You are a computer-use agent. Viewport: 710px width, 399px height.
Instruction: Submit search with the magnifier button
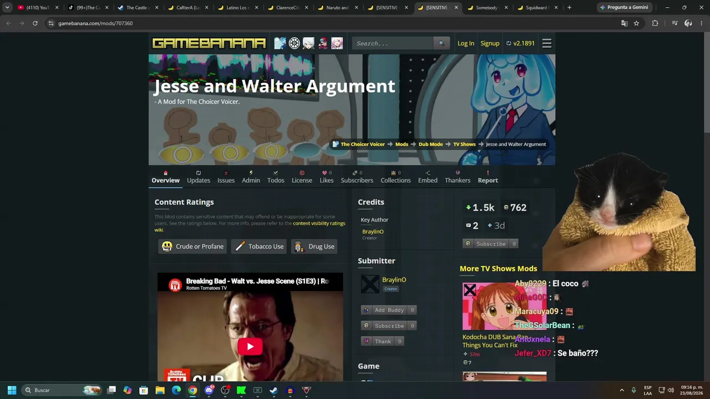(x=442, y=43)
